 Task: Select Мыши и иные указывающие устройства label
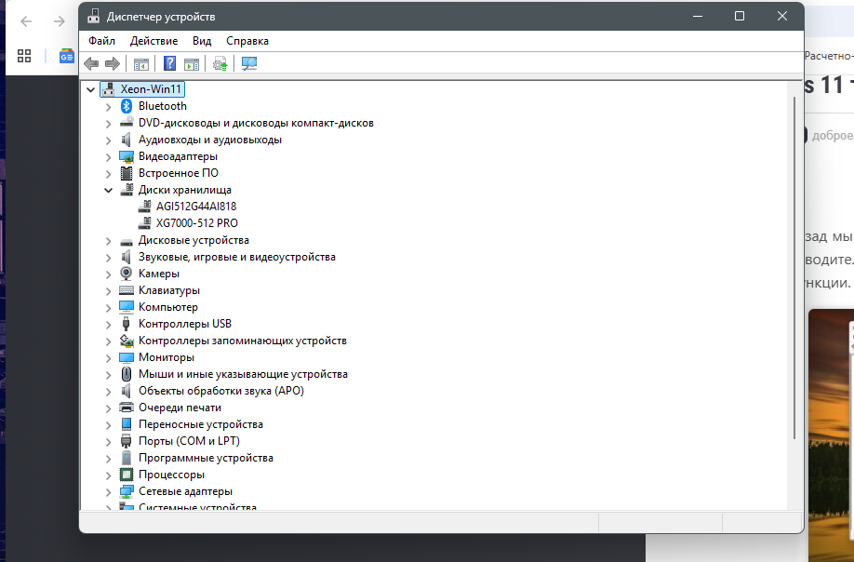[243, 374]
